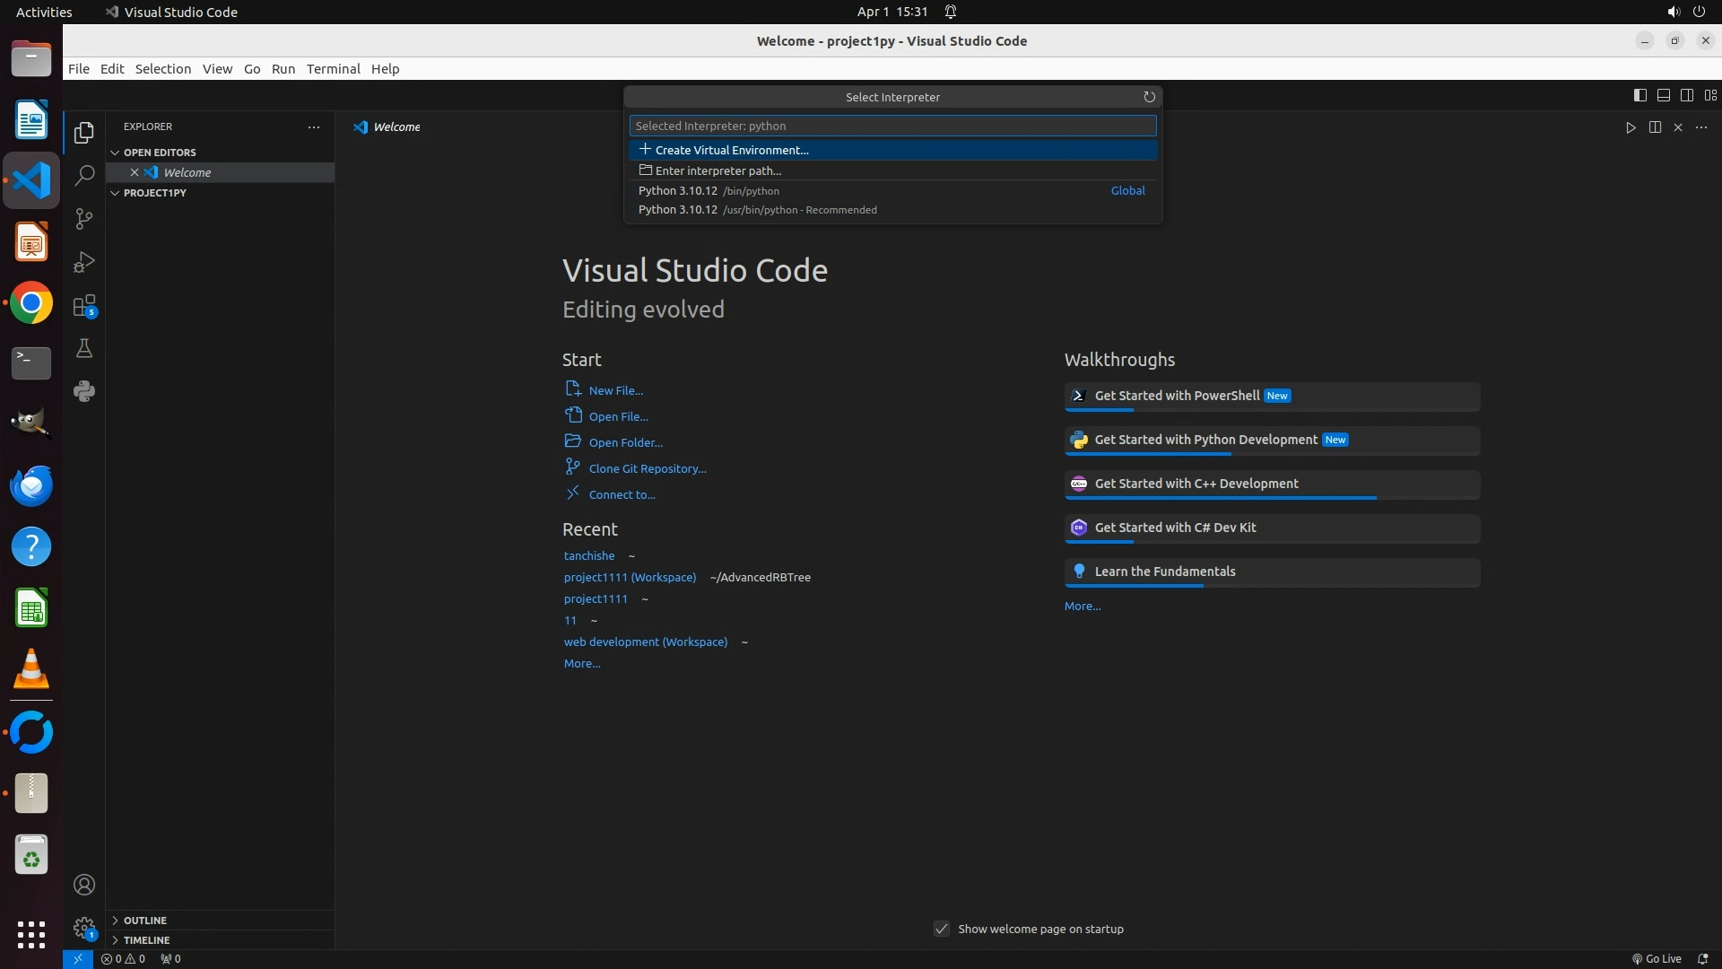Click the Selected Interpreter input field
Image resolution: width=1722 pixels, height=969 pixels.
coord(891,126)
